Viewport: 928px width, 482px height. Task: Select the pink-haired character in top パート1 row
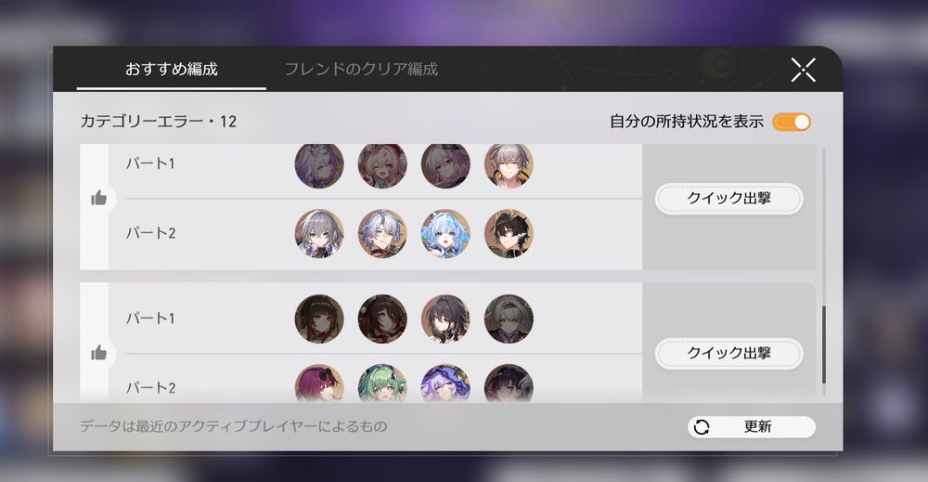382,165
